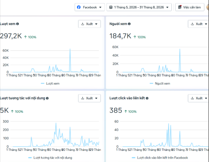Screen dimensions: 209x162
Task: Click the calendar icon in the date selector
Action: pos(111,7)
